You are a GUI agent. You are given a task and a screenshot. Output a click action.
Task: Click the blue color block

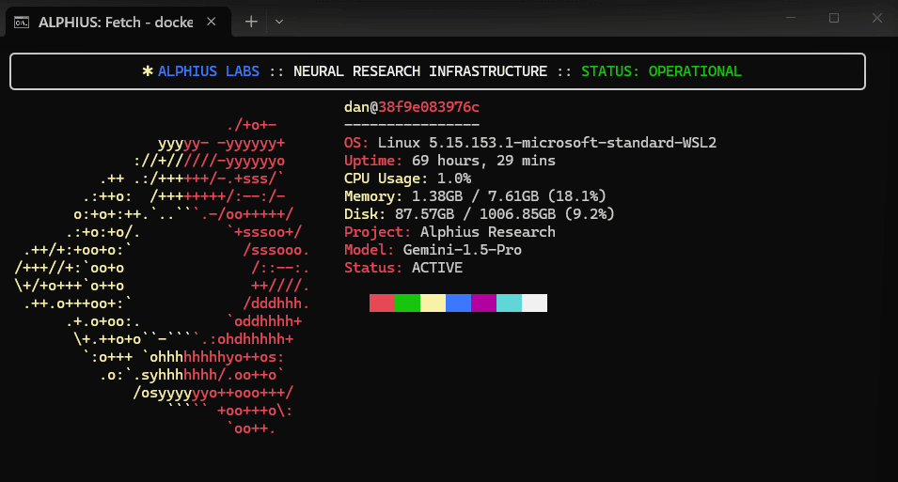tap(458, 303)
